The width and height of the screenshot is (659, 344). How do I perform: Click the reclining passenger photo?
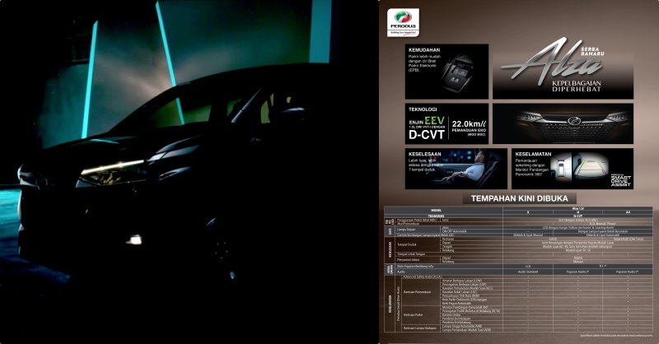pyautogui.click(x=474, y=170)
